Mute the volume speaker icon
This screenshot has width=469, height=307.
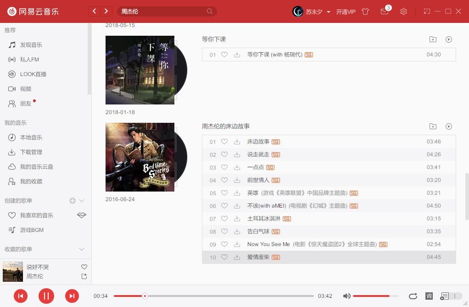point(347,296)
